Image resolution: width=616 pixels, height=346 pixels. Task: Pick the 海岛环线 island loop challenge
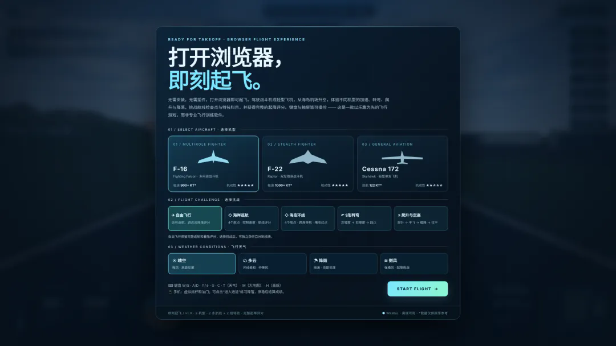(308, 219)
